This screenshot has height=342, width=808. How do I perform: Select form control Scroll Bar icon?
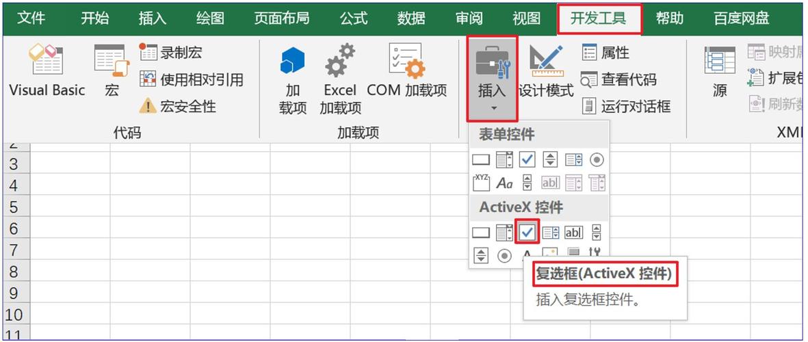click(527, 183)
